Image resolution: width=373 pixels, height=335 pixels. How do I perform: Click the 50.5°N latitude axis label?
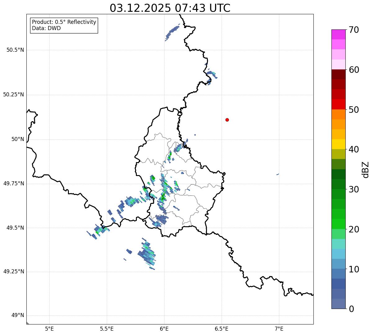point(15,50)
